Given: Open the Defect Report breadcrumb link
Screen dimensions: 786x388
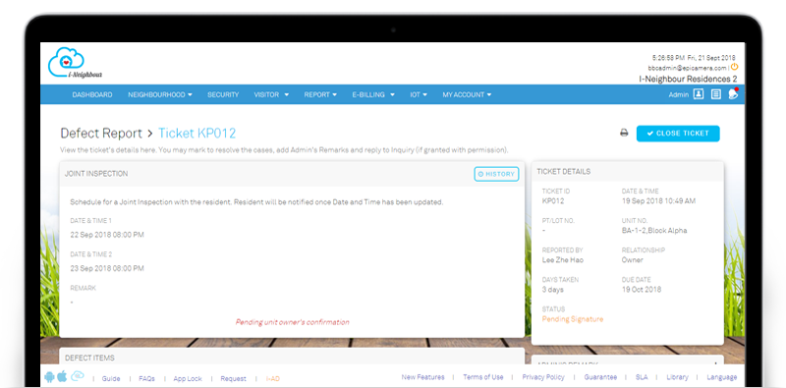Looking at the screenshot, I should click(101, 133).
